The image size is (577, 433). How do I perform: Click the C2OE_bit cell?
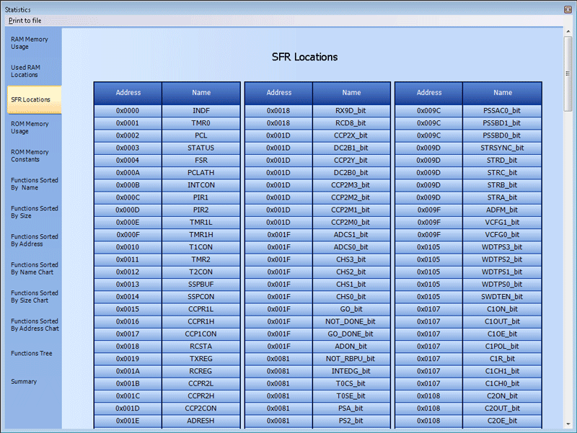502,421
